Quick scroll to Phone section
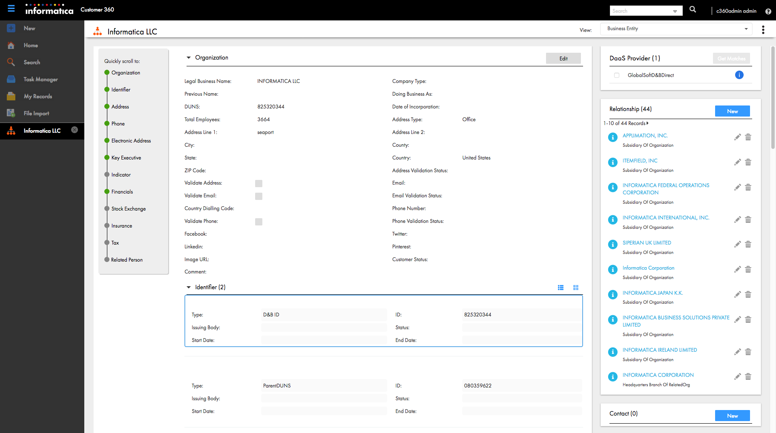The width and height of the screenshot is (776, 433). point(118,124)
